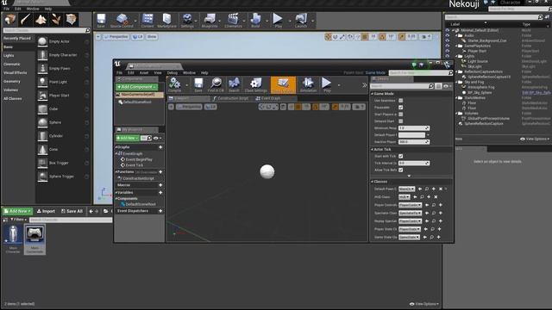This screenshot has width=552, height=310.
Task: Click Minimum Respawn Delay value field
Action: 414,128
